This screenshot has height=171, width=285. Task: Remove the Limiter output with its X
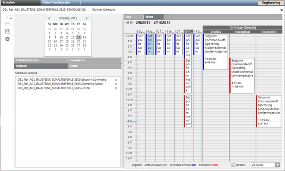point(116,89)
